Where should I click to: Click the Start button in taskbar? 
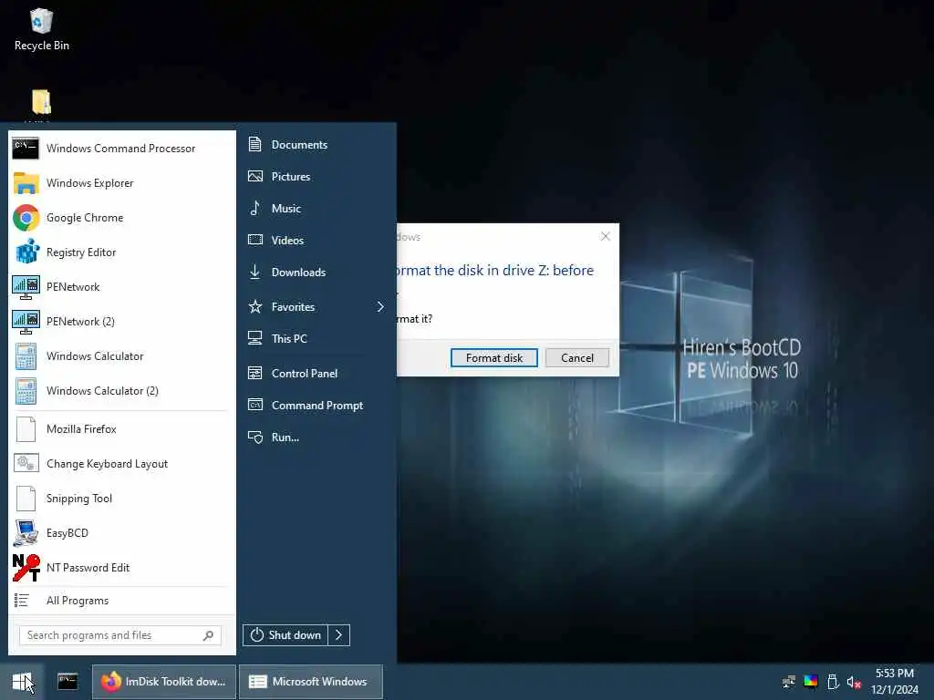point(22,682)
